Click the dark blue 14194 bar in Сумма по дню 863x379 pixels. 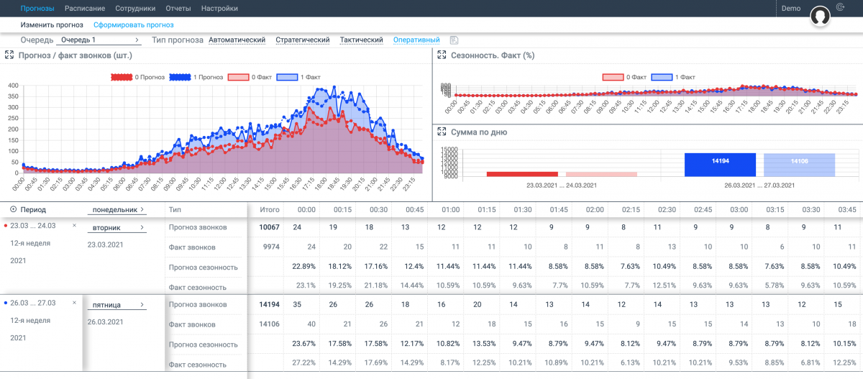click(x=720, y=165)
